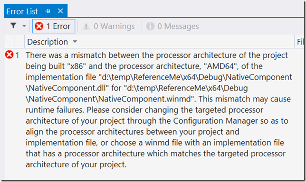The image size is (306, 182).
Task: Click the blank category icon column header
Action: pyautogui.click(x=9, y=41)
